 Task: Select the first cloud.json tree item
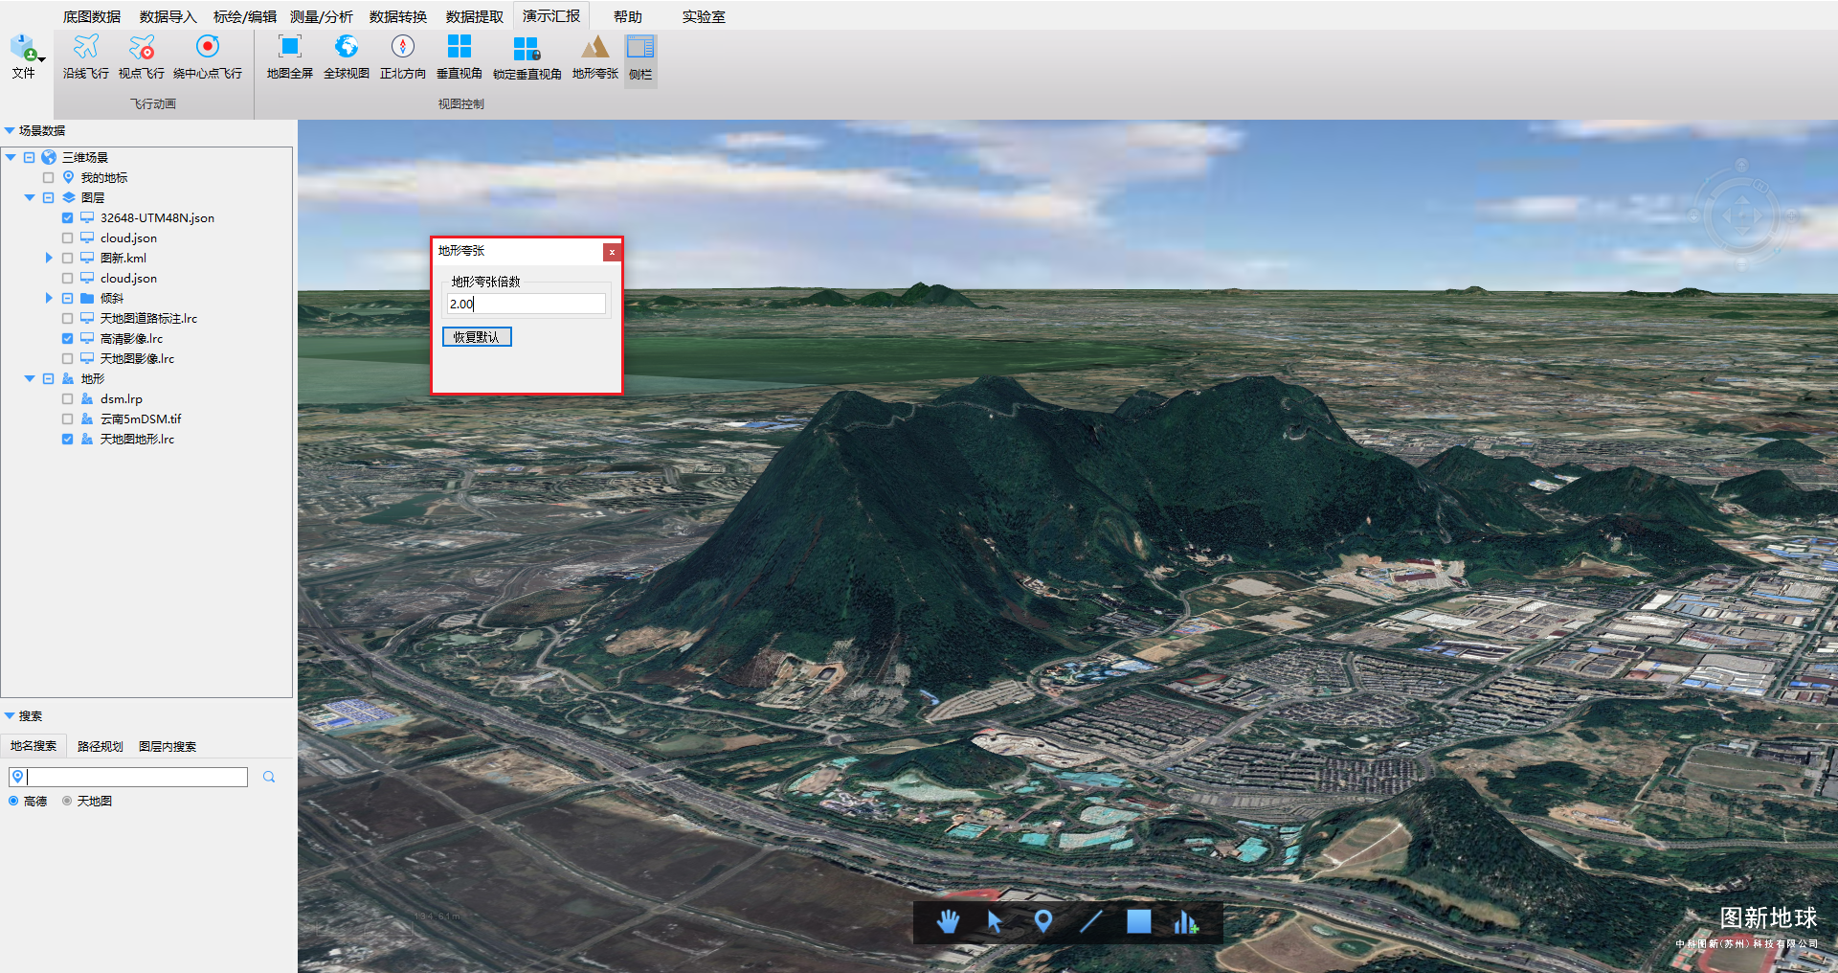point(128,238)
